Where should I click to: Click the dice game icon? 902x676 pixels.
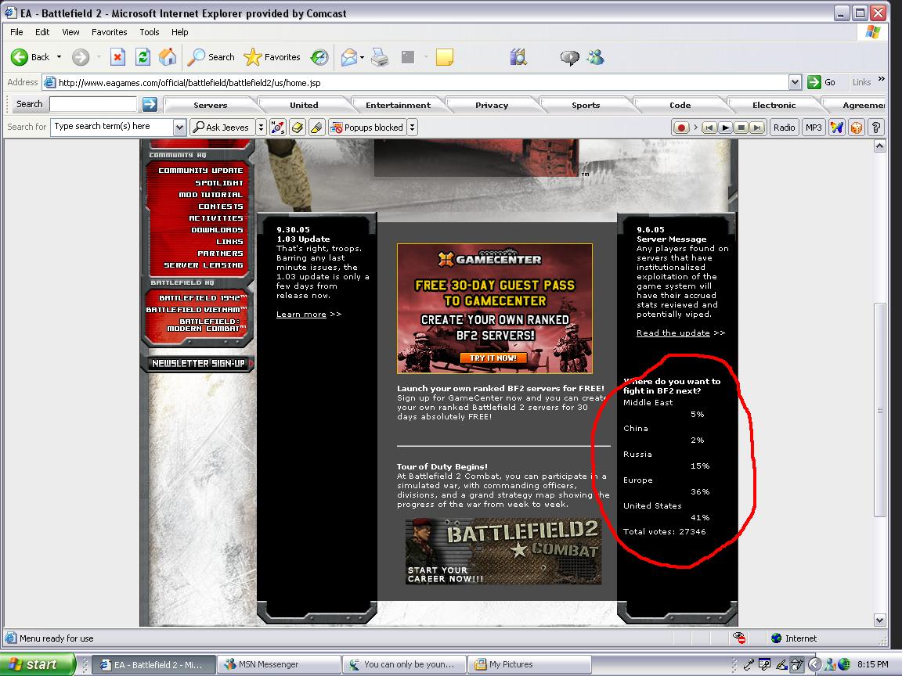(x=856, y=128)
